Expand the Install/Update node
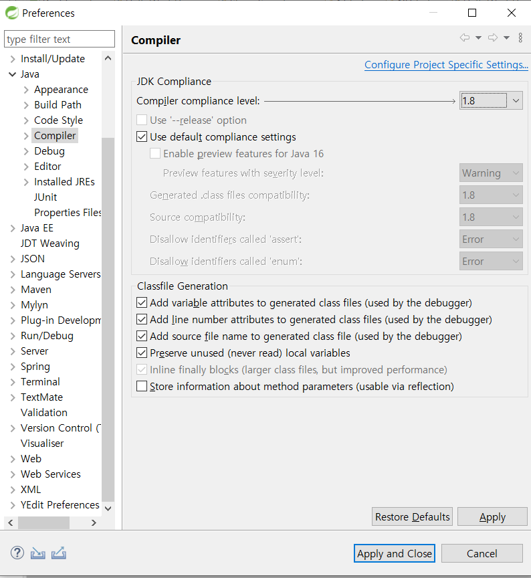Image resolution: width=531 pixels, height=578 pixels. tap(13, 59)
